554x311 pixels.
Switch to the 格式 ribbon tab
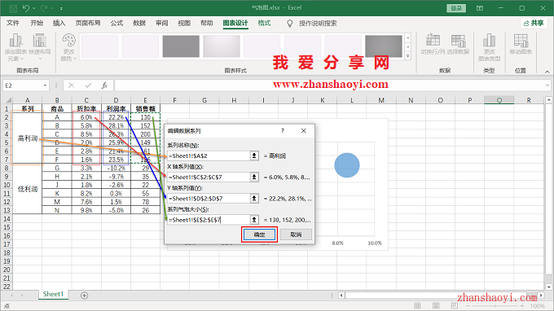pyautogui.click(x=264, y=23)
